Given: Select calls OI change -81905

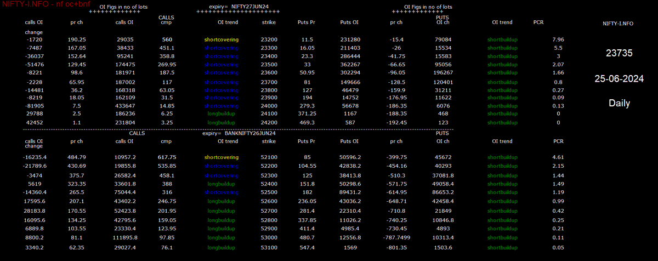Looking at the screenshot, I should 34,106.
